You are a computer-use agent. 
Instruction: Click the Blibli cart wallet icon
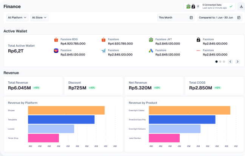[103, 50]
